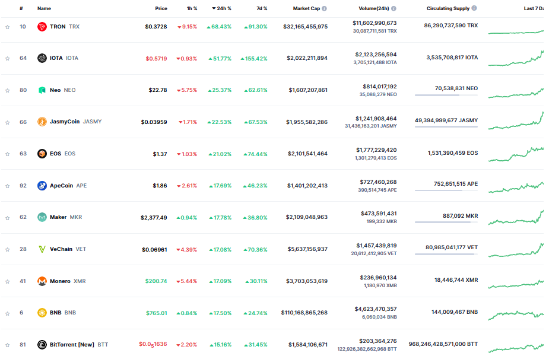Viewport: 549px width, 356px height.
Task: Click IOTA's 7d change 155.42%
Action: click(254, 59)
